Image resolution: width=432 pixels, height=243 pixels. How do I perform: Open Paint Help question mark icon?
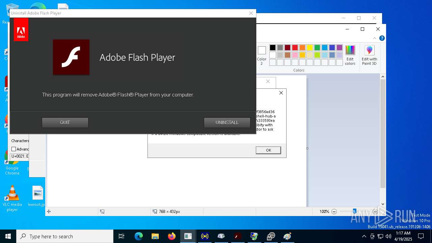[x=382, y=38]
